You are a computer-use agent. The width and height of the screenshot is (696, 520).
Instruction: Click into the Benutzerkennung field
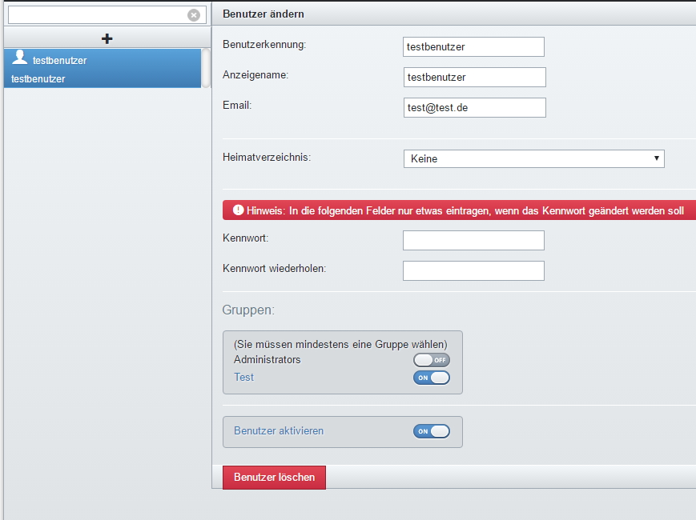click(x=473, y=47)
